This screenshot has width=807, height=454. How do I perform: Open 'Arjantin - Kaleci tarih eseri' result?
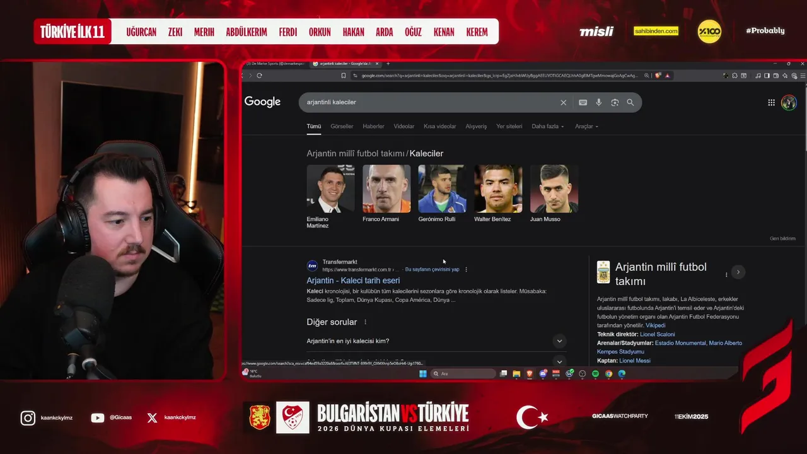pos(353,281)
